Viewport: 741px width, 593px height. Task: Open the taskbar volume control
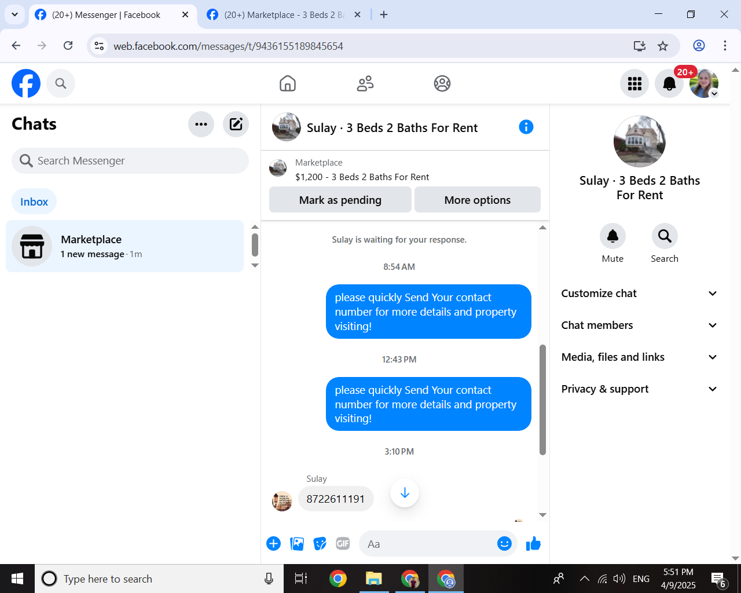coord(619,579)
